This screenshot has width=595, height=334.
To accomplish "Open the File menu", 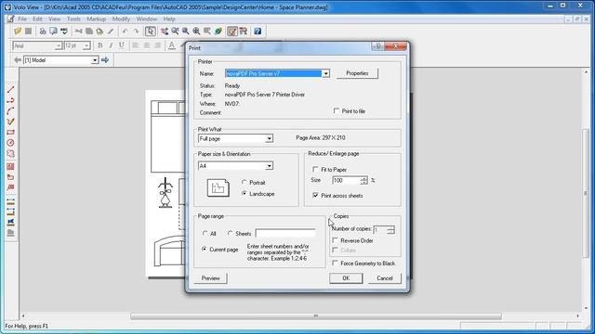I will click(22, 19).
